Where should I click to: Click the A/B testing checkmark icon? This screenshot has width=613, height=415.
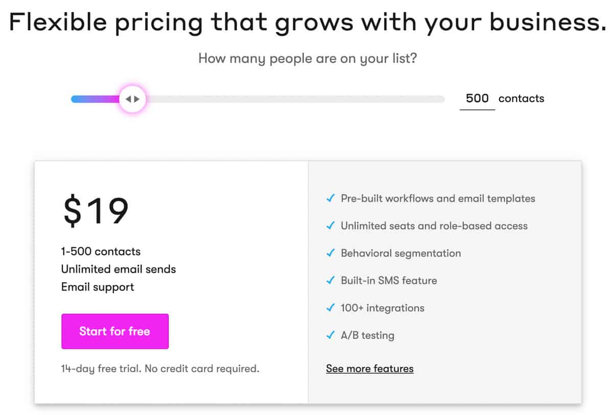click(331, 335)
